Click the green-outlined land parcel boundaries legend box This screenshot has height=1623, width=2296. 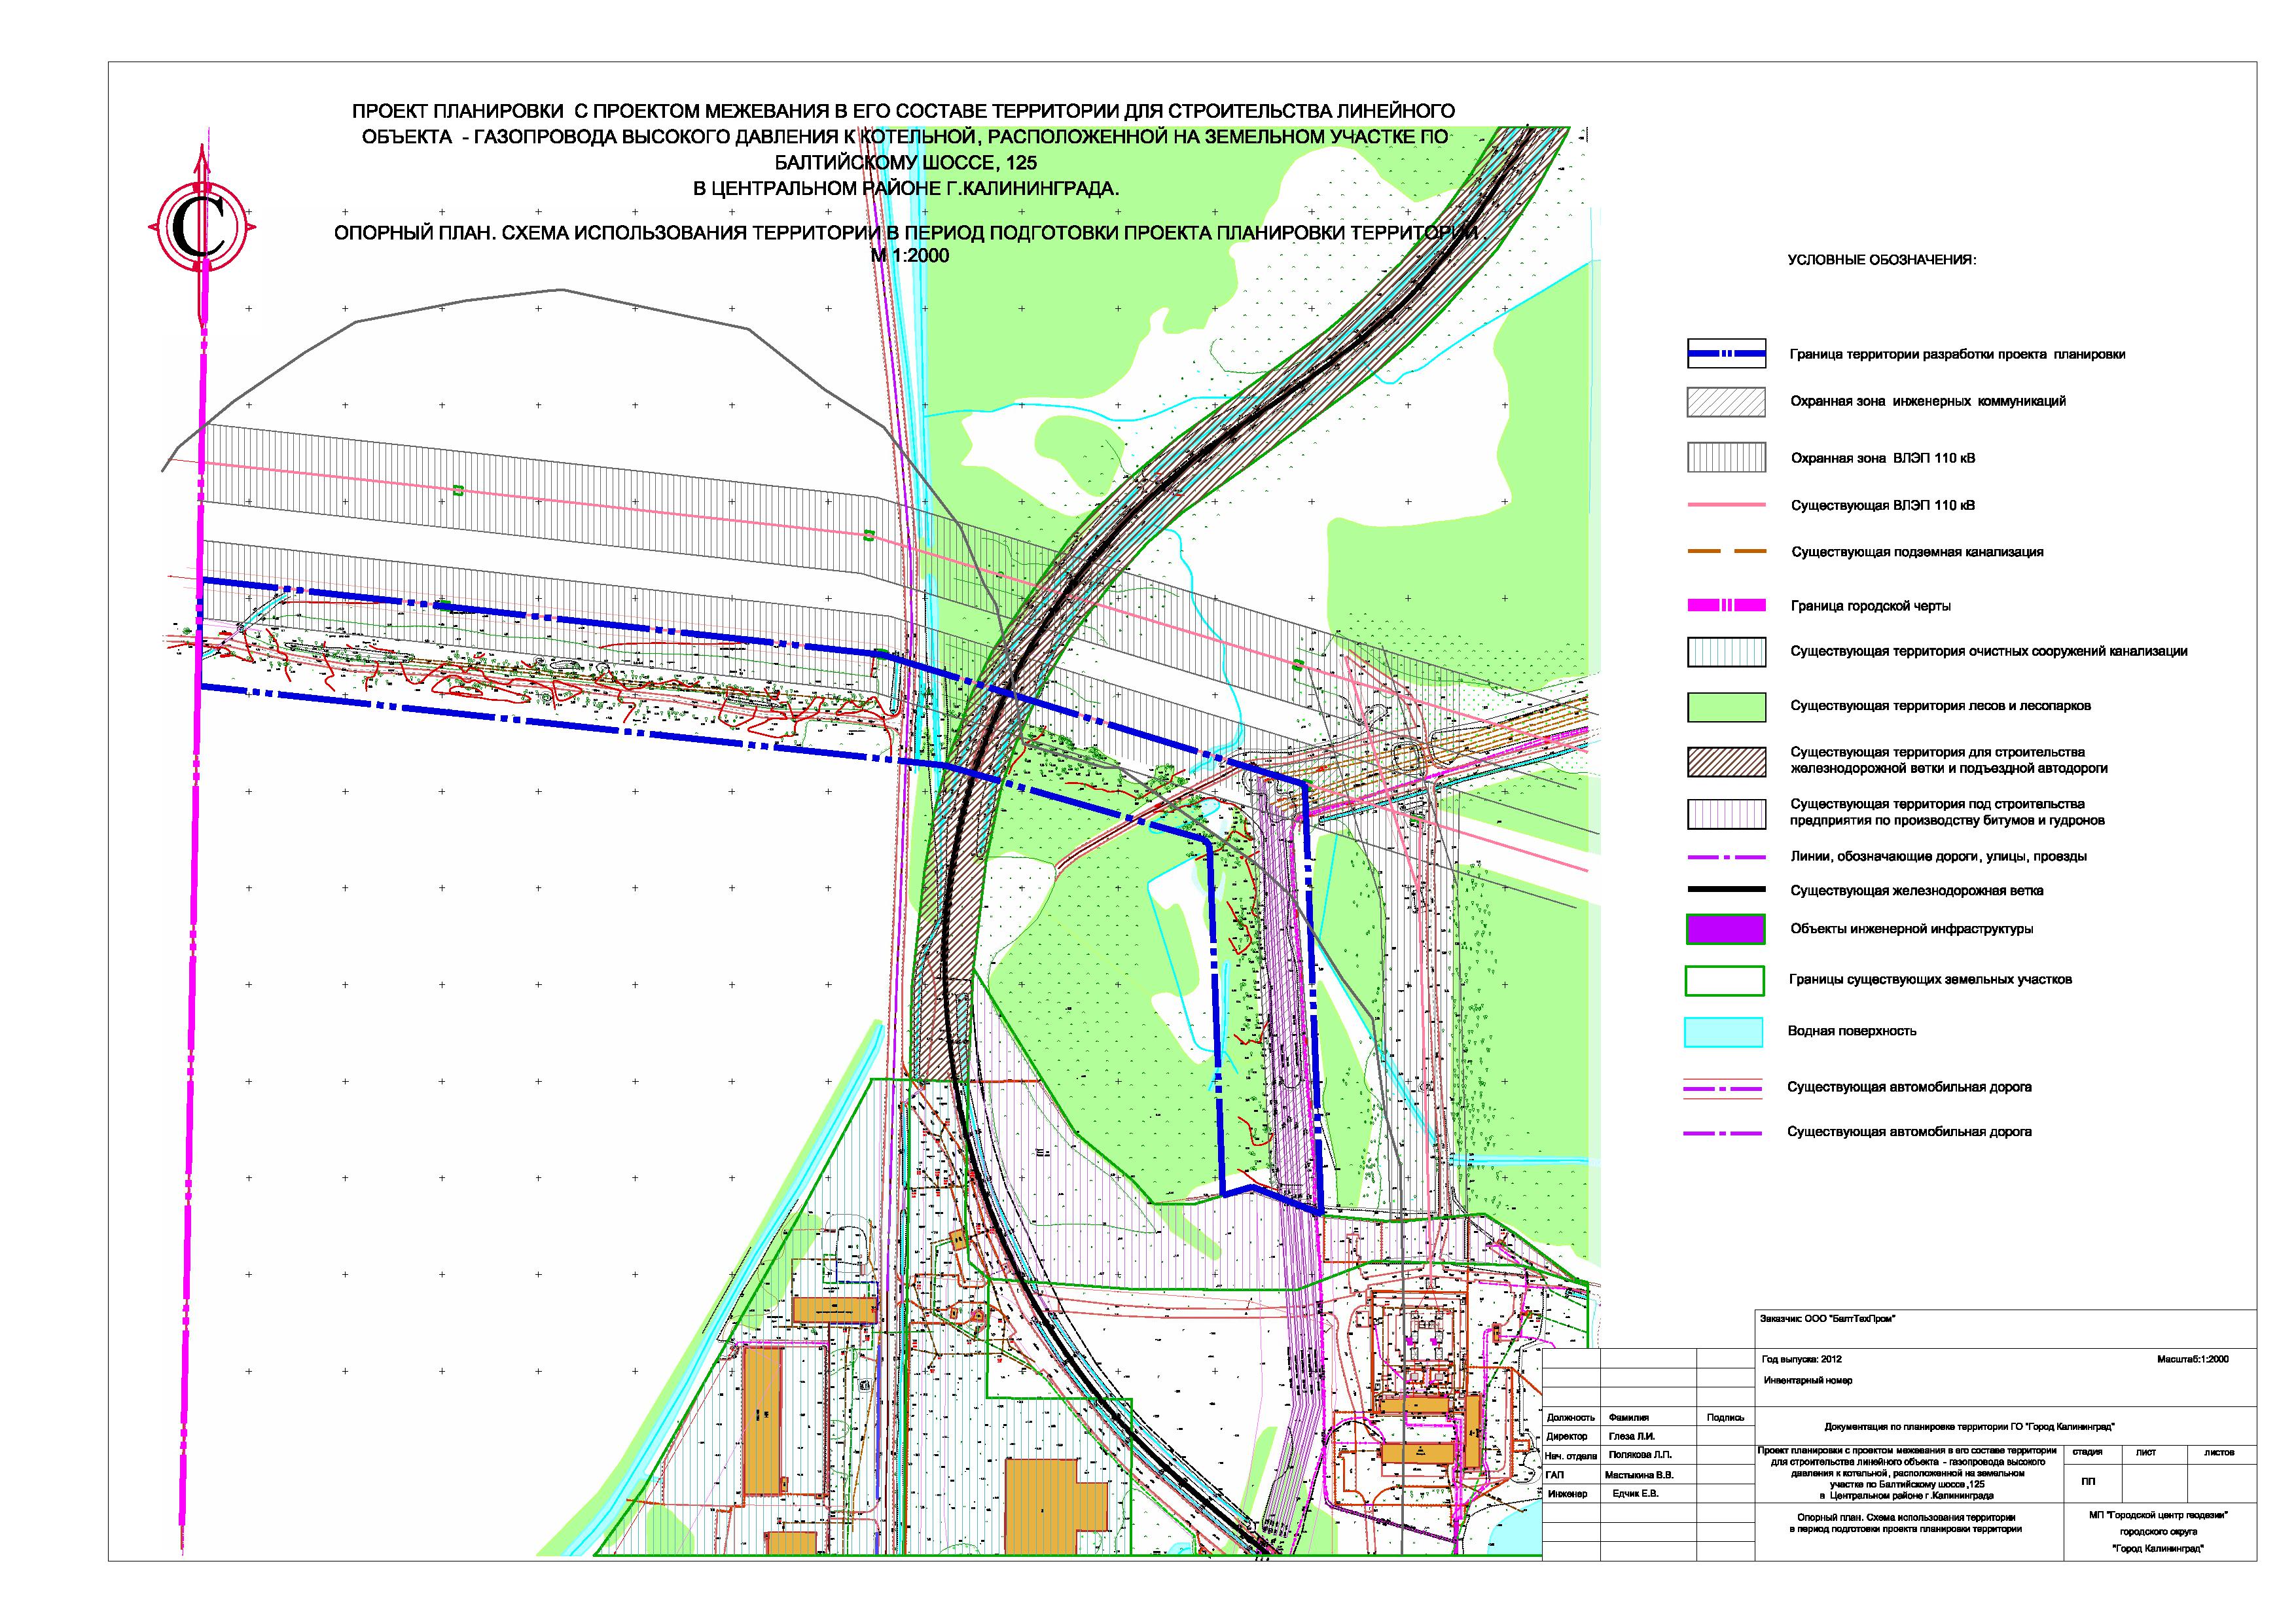tap(1725, 980)
